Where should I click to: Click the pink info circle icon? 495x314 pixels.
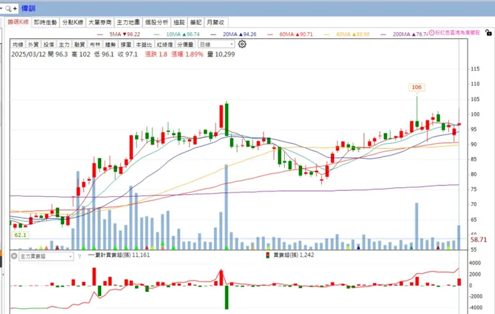coord(431,33)
